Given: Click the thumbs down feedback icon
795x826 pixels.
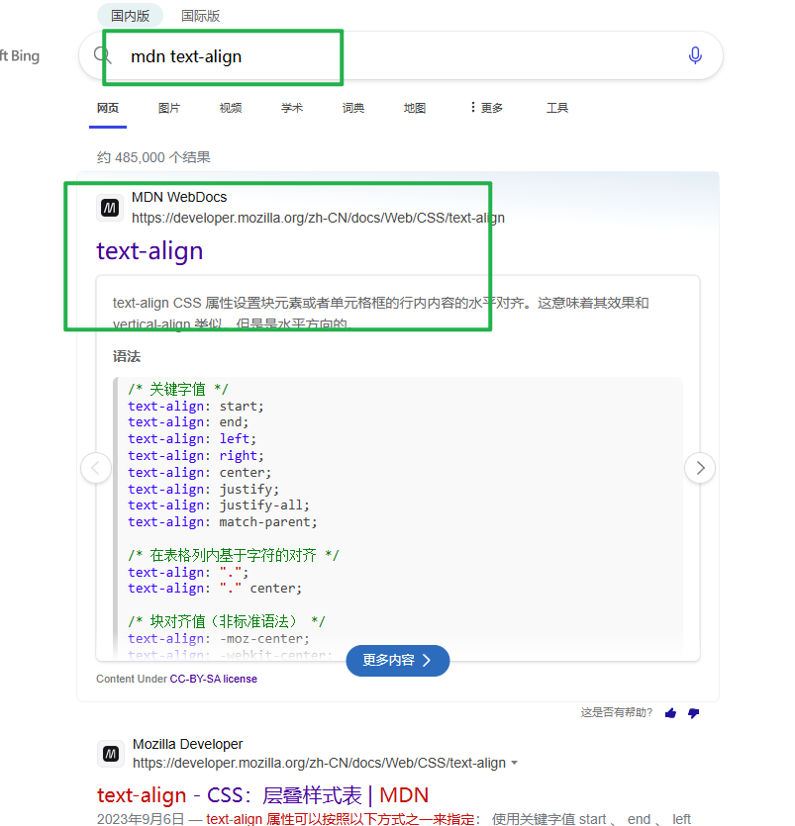Looking at the screenshot, I should 693,713.
